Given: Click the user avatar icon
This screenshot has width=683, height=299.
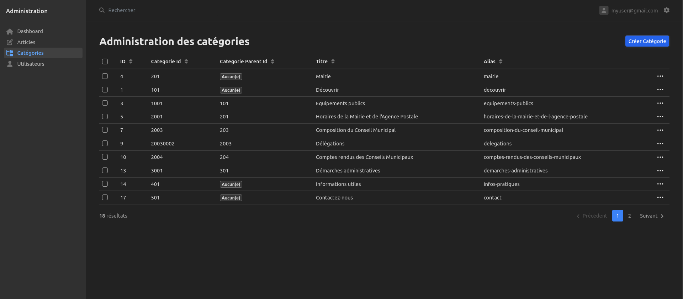Looking at the screenshot, I should click(604, 10).
